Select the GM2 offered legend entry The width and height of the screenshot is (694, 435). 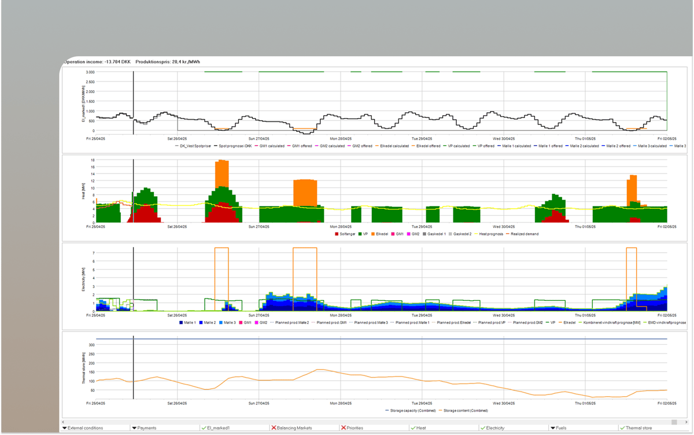point(359,146)
